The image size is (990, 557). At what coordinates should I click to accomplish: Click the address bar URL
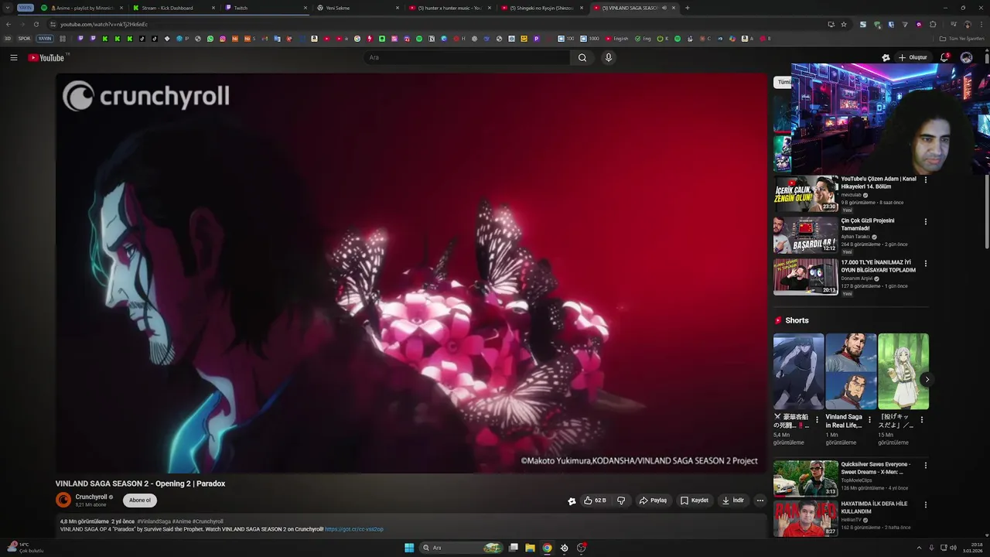tap(104, 24)
